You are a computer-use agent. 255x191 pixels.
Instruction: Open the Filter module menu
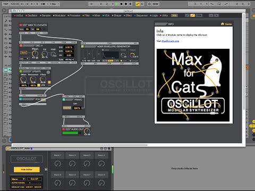[x=86, y=15]
